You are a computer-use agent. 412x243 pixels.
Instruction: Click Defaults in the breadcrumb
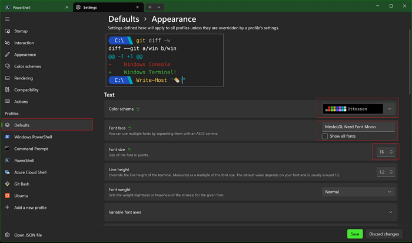pyautogui.click(x=124, y=19)
